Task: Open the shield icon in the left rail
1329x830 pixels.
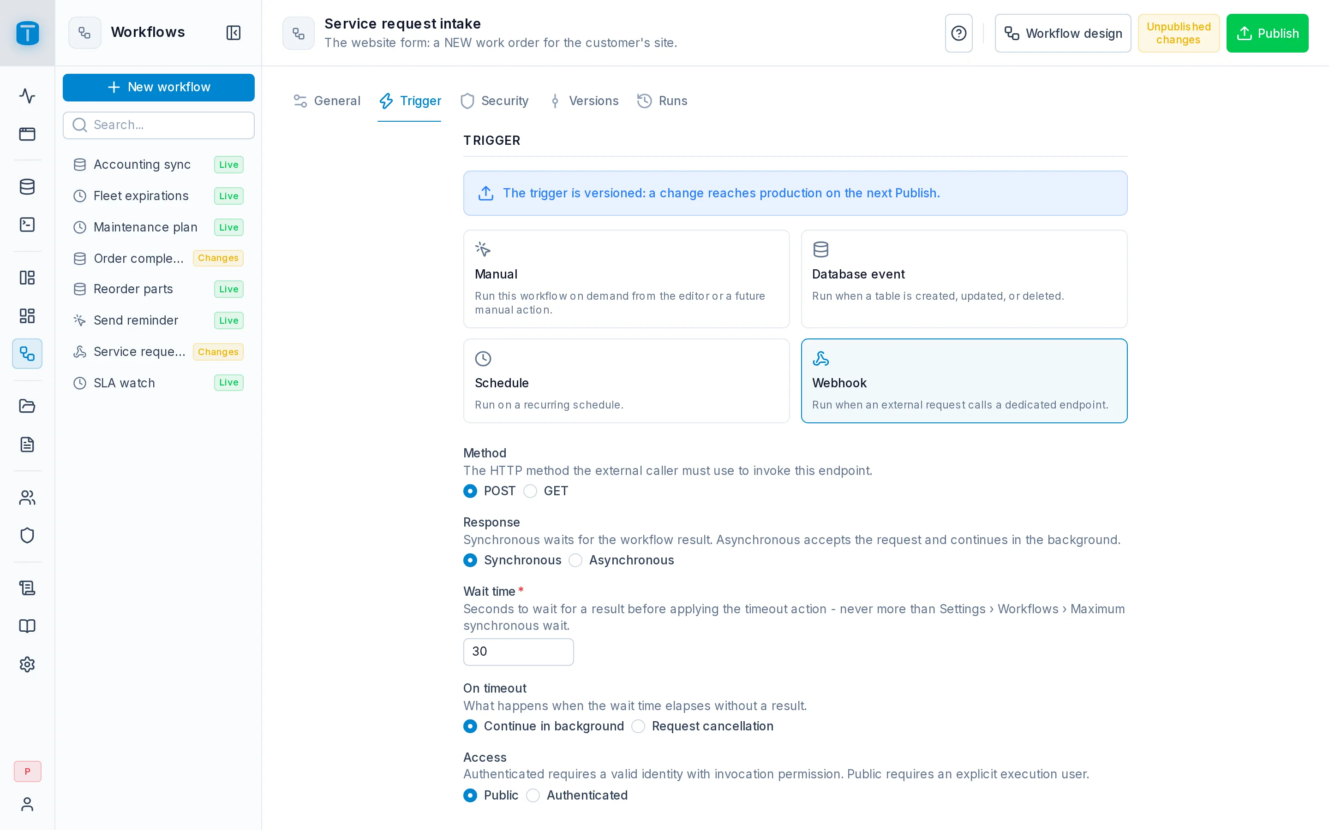Action: [x=28, y=535]
